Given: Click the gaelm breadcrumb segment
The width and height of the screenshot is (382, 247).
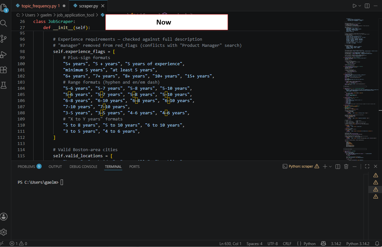Looking at the screenshot, I should [x=46, y=15].
